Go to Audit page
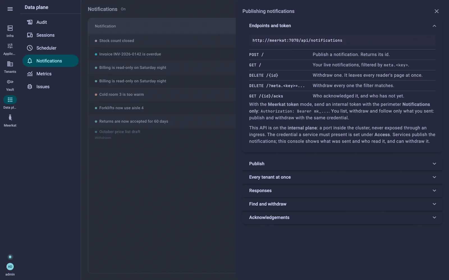This screenshot has height=280, width=449. (51, 22)
